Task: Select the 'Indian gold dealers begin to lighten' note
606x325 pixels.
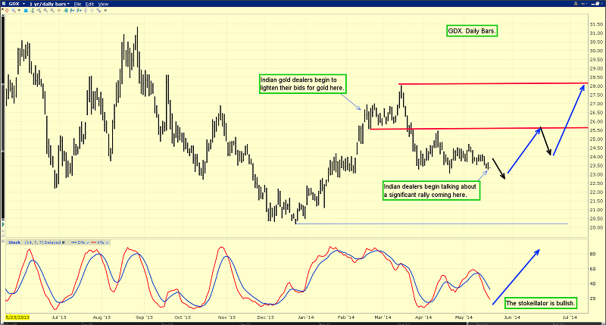Action: pos(302,84)
